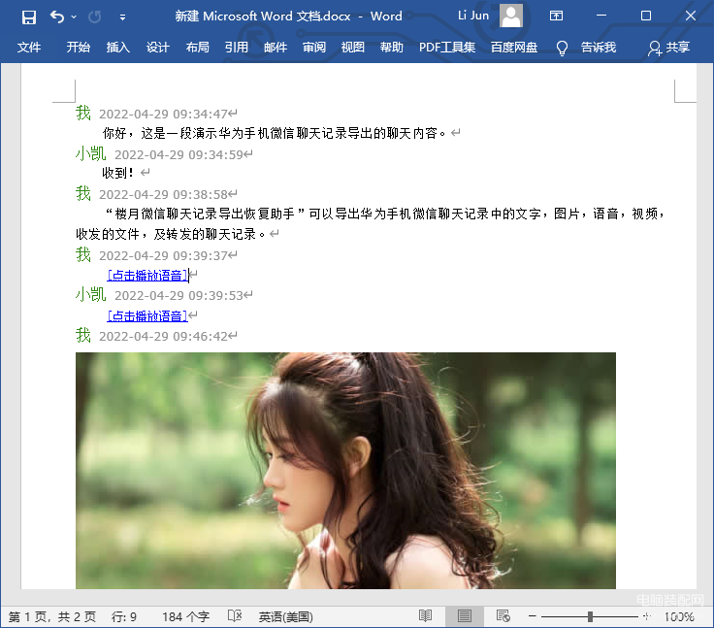Click the Undo arrow icon
The image size is (714, 628).
(x=57, y=17)
